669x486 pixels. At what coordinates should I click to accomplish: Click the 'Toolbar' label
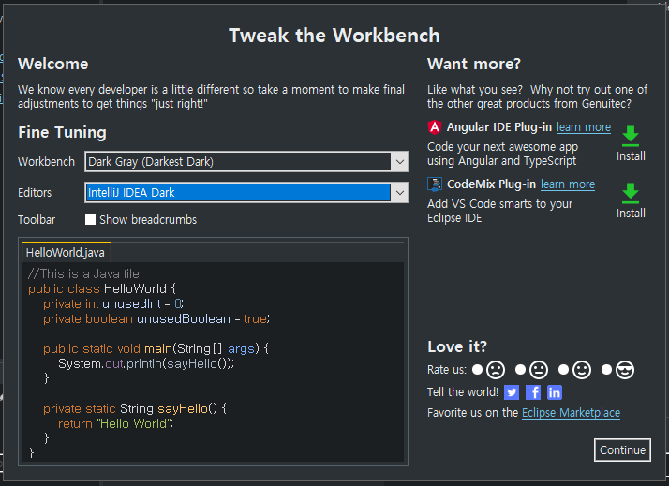37,220
